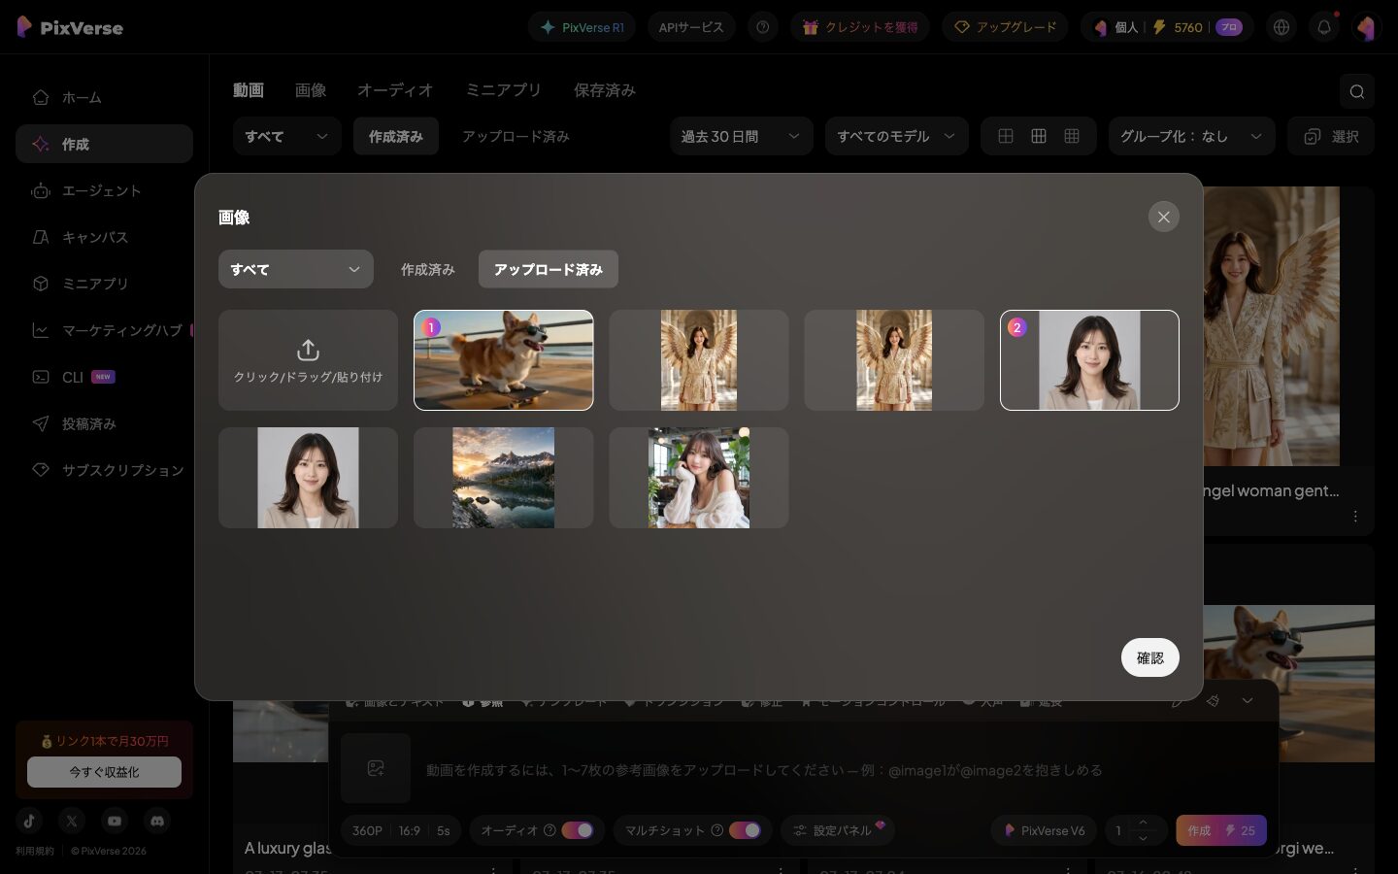Click the 選択 button
Image resolution: width=1398 pixels, height=874 pixels.
tap(1331, 136)
